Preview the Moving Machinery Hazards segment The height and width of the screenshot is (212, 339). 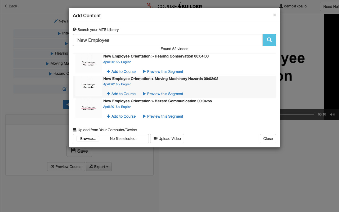pos(163,94)
